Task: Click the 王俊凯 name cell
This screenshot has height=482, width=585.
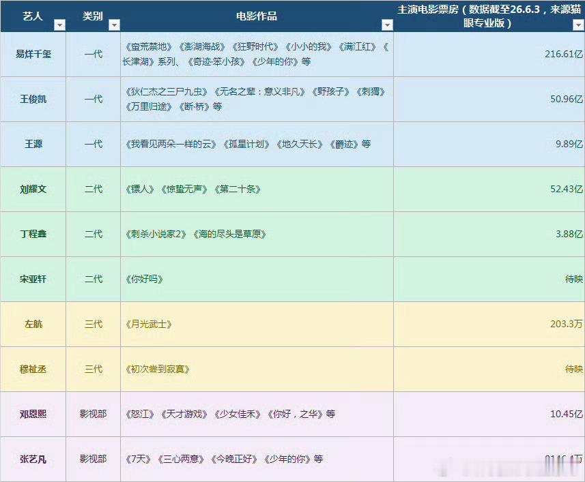Action: click(x=33, y=100)
